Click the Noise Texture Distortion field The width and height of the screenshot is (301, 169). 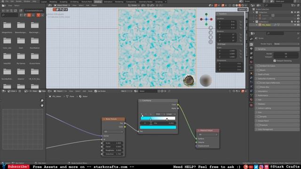coord(113,154)
